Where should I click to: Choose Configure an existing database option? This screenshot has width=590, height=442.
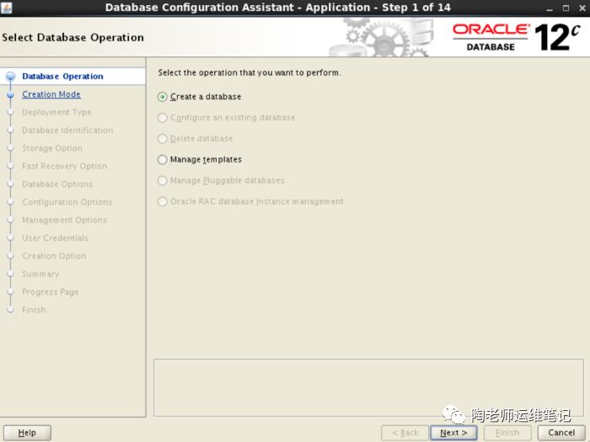[x=162, y=118]
